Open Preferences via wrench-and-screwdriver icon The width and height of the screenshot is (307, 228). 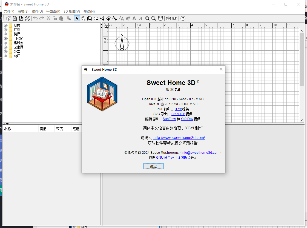tap(27, 18)
